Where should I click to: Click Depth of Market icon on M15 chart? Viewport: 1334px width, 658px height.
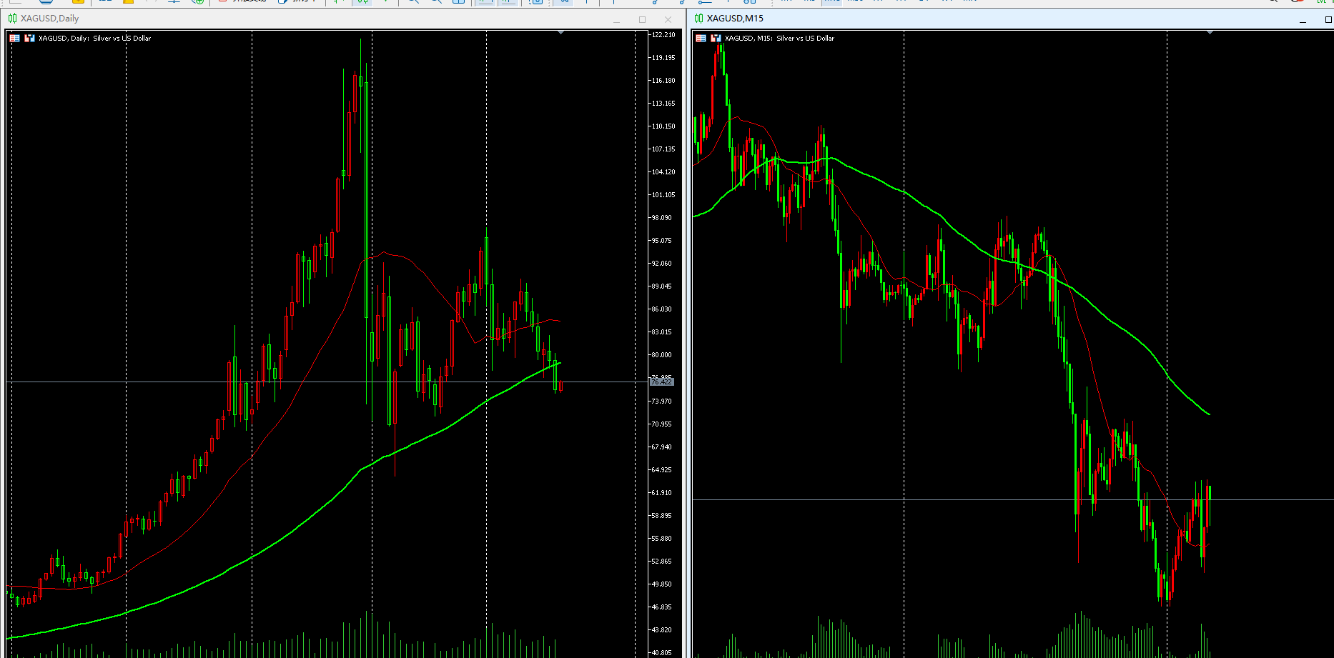click(x=716, y=39)
